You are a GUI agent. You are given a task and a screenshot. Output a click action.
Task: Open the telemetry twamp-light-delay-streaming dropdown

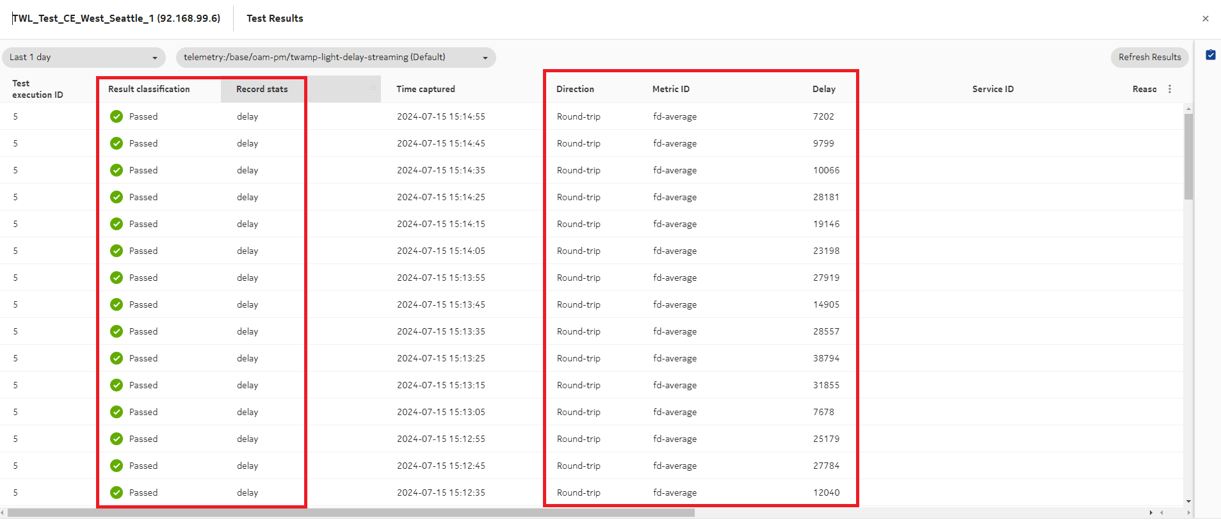336,58
